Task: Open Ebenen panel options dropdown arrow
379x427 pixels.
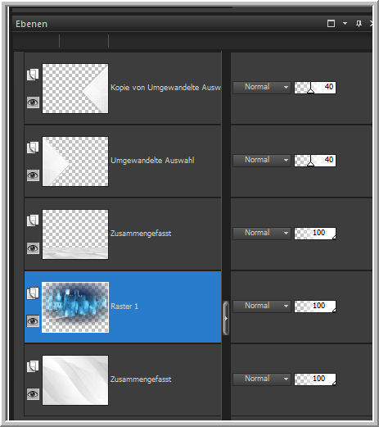Action: pyautogui.click(x=345, y=24)
